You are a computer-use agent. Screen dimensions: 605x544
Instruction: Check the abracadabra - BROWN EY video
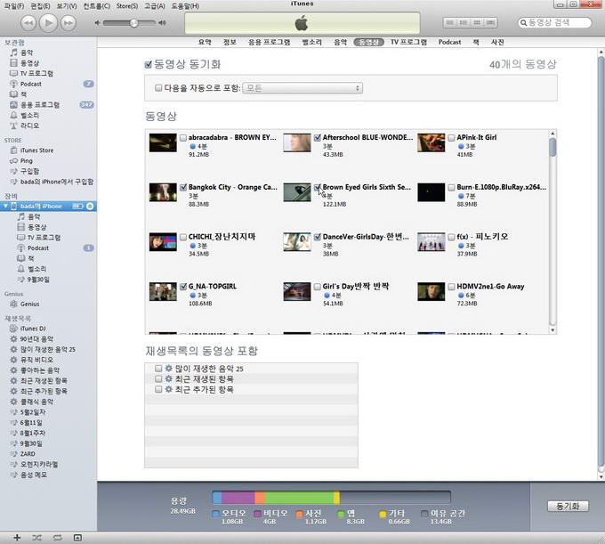coord(183,138)
